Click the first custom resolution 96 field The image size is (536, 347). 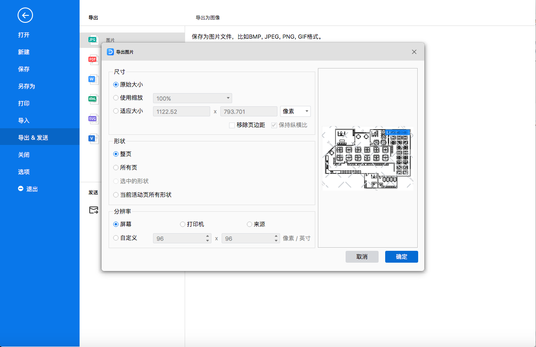tap(182, 239)
